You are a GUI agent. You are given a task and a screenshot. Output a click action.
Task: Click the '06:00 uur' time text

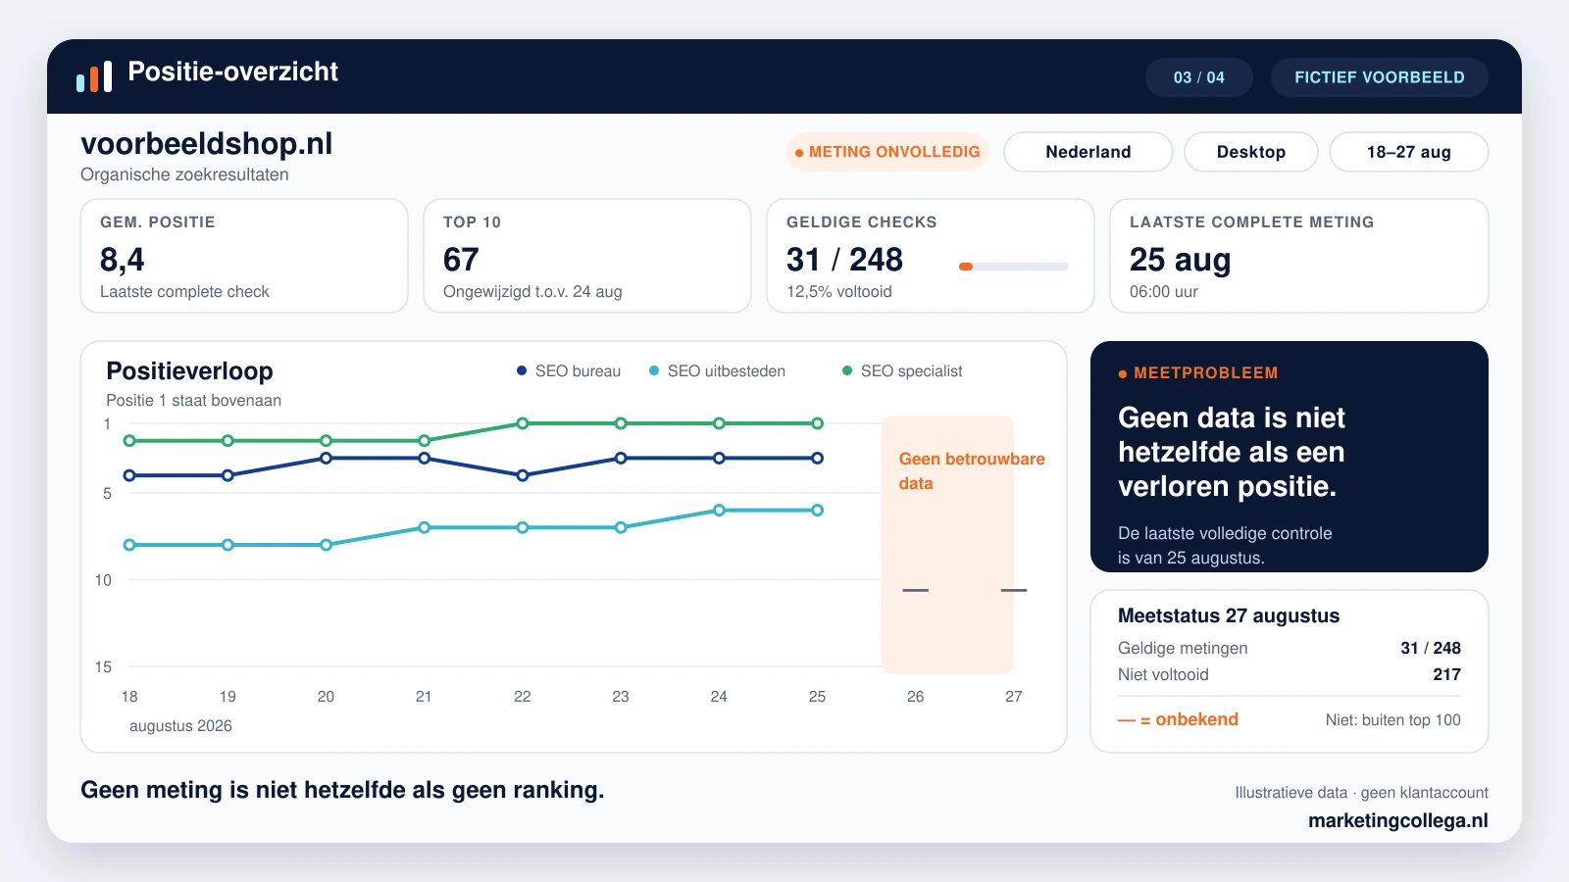point(1163,292)
